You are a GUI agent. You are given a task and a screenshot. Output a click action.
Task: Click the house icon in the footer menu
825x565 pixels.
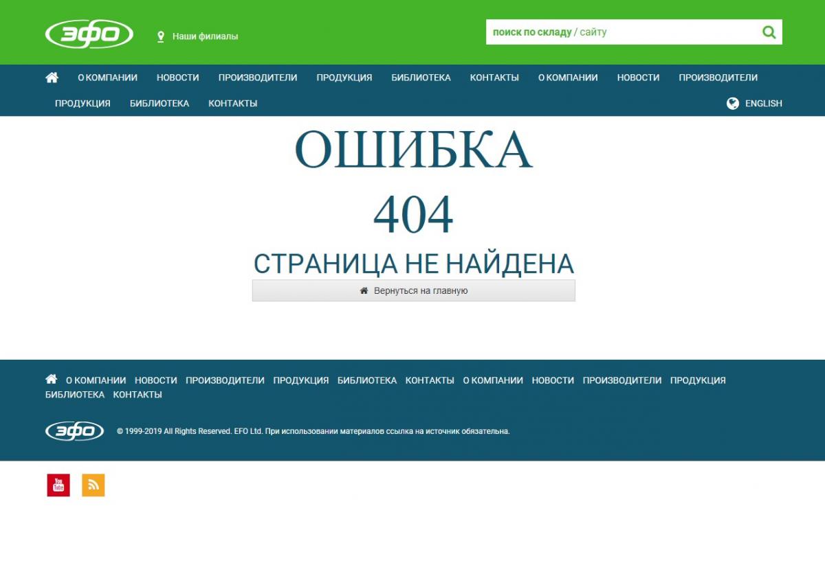pos(51,380)
